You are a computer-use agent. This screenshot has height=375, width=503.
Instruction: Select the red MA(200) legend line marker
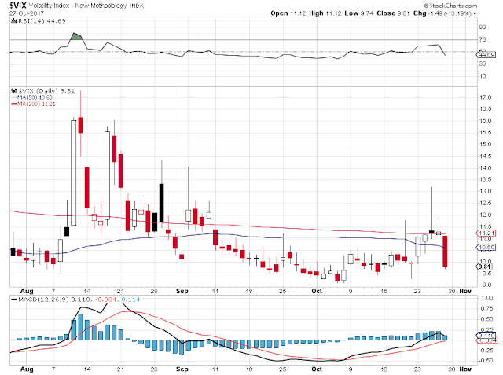pos(14,104)
